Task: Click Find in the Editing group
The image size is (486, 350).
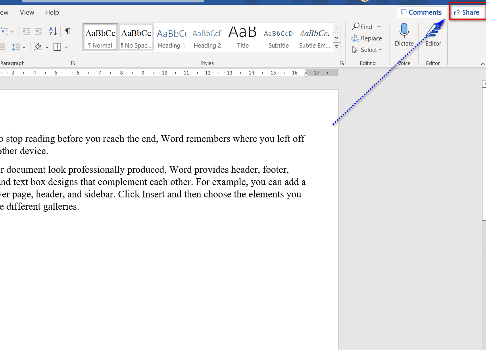Action: pos(363,27)
